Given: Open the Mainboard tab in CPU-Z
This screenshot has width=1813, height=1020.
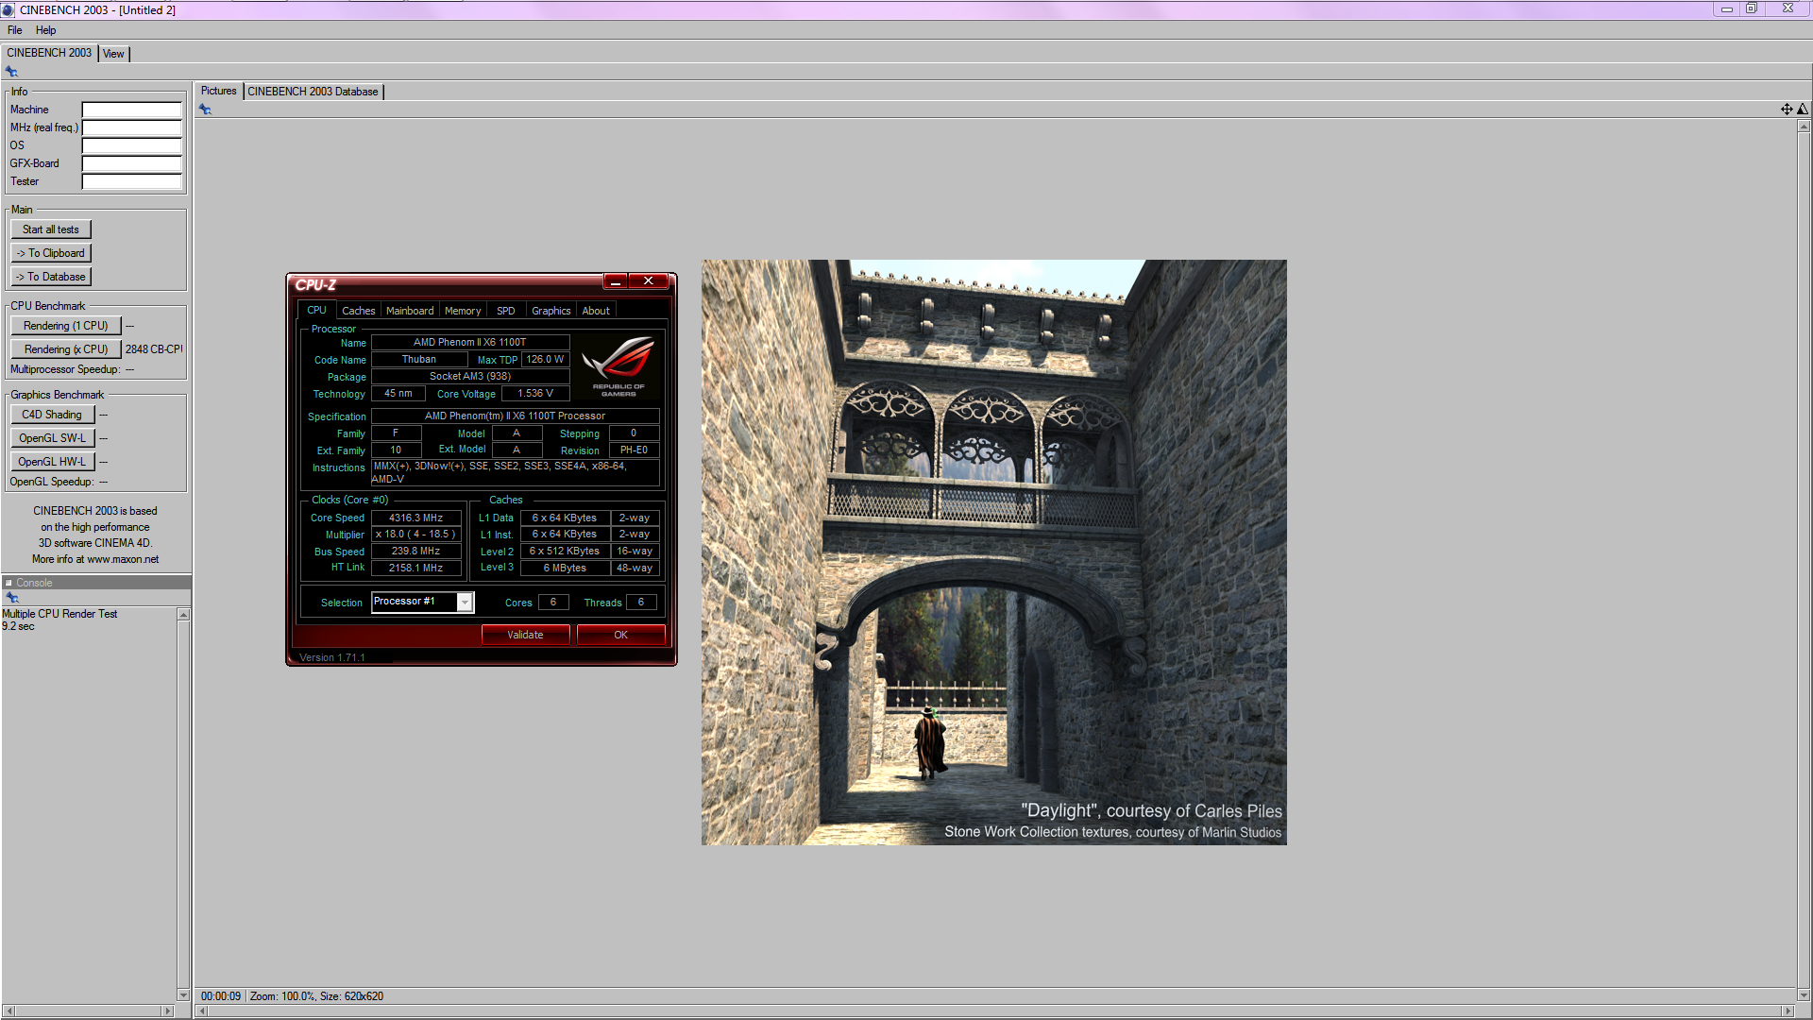Looking at the screenshot, I should 410,311.
